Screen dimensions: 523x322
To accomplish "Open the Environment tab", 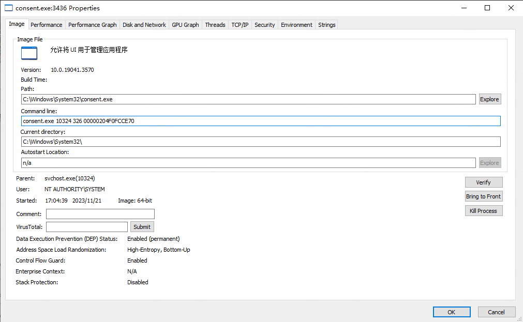I will coord(296,25).
